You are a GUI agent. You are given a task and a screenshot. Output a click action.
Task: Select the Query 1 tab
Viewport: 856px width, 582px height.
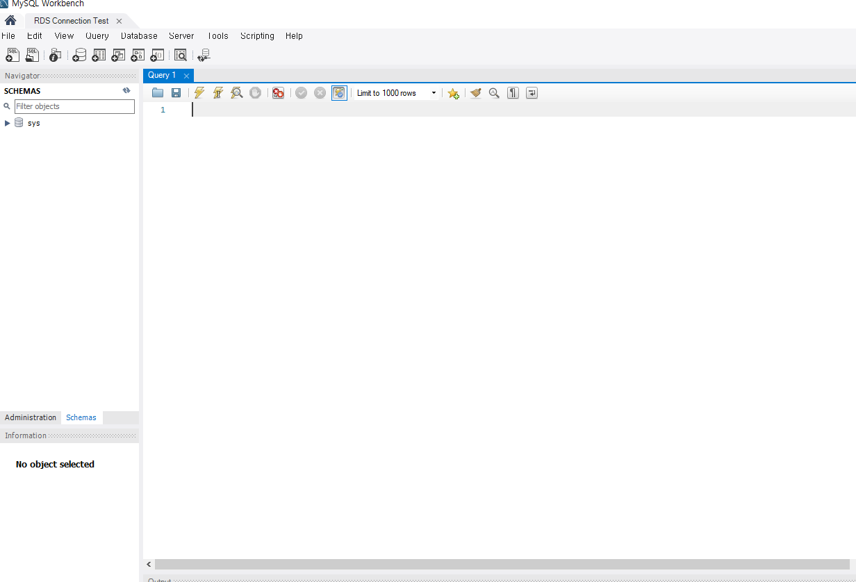[x=162, y=75]
